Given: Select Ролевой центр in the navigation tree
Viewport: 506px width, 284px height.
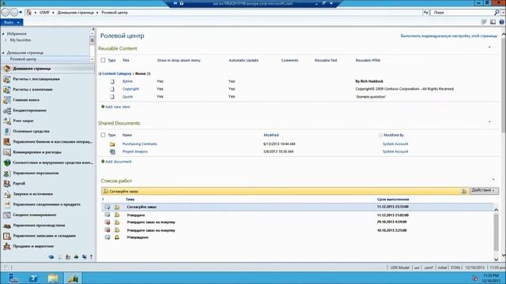Looking at the screenshot, I should (23, 59).
